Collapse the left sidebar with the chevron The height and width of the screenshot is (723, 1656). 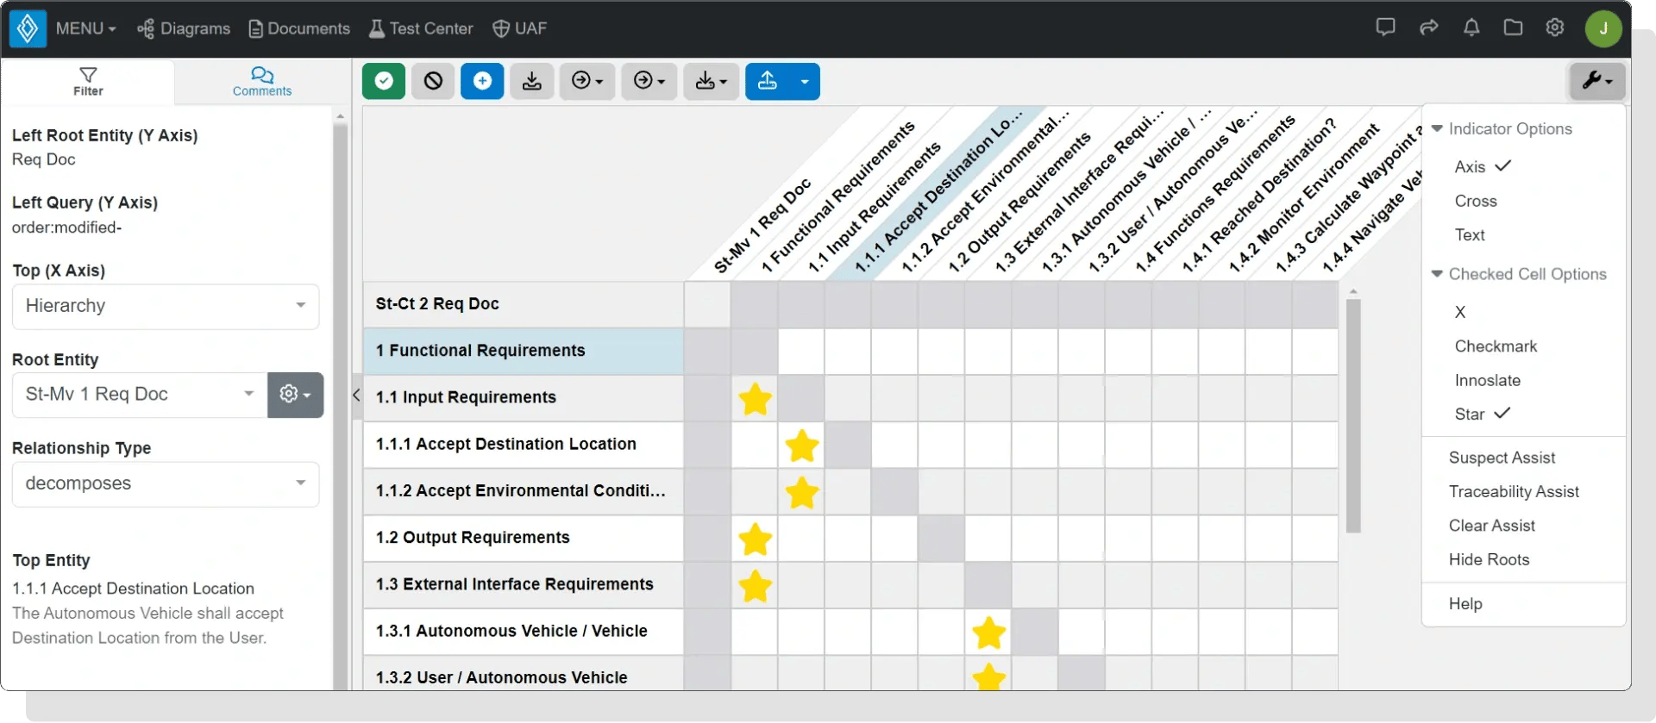point(356,396)
